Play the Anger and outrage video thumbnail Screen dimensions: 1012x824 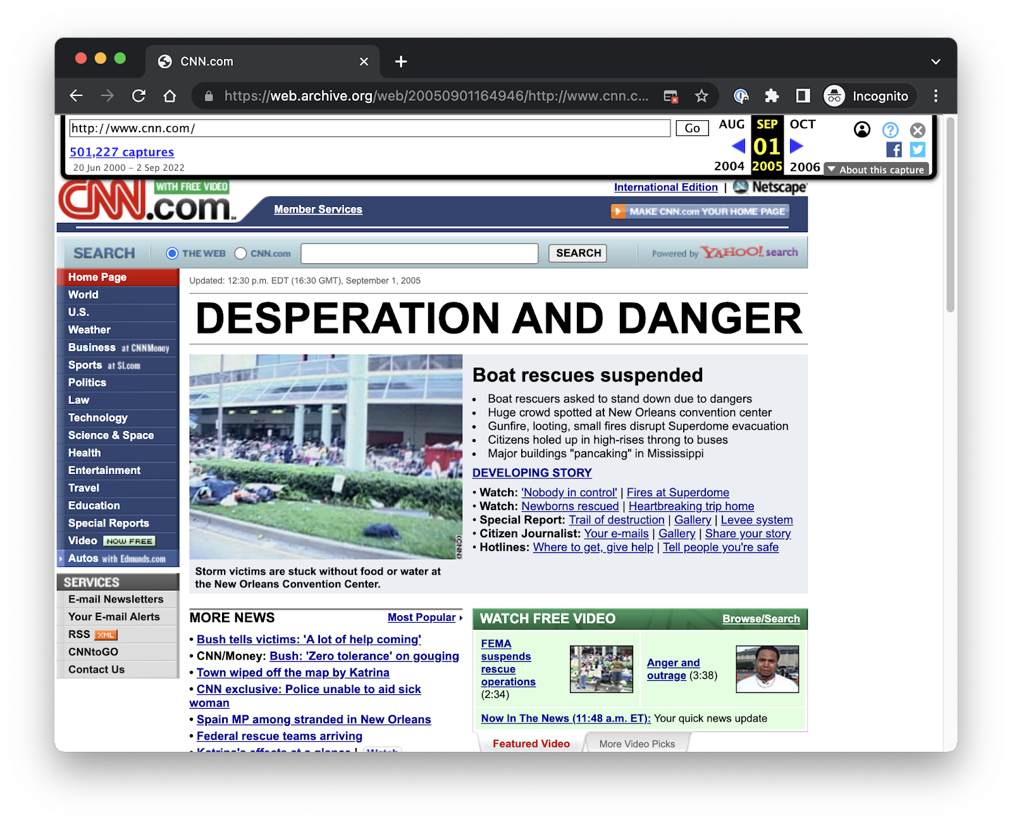(767, 669)
